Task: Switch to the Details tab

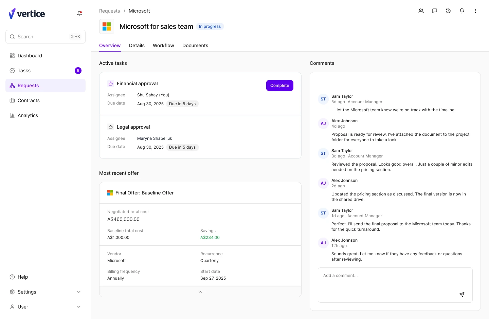Action: click(x=137, y=45)
